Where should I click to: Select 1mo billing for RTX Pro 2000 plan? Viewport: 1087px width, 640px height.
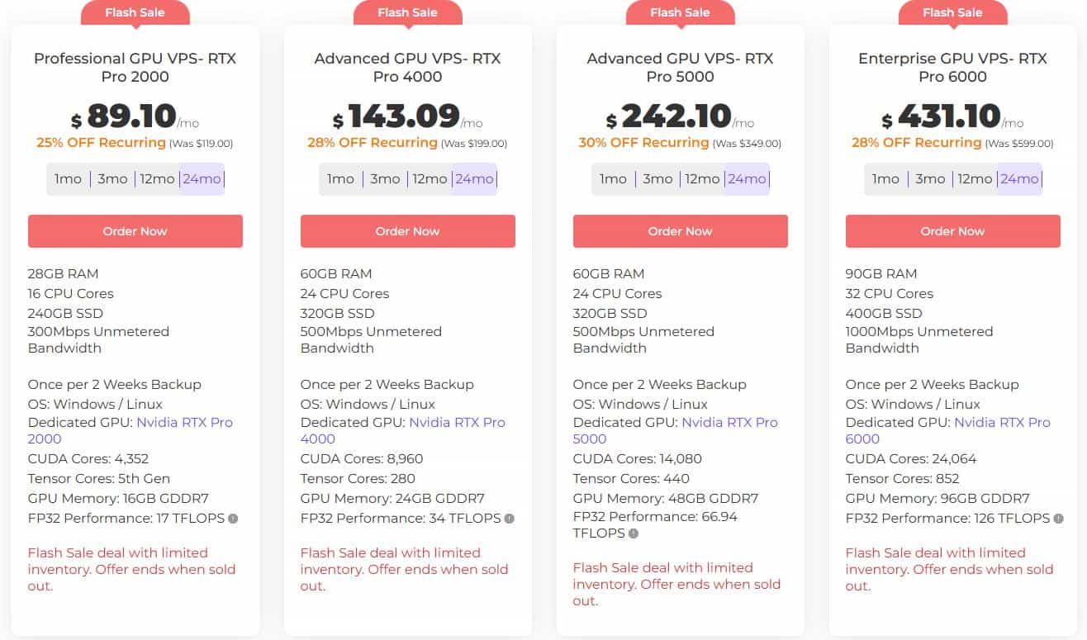pos(68,179)
